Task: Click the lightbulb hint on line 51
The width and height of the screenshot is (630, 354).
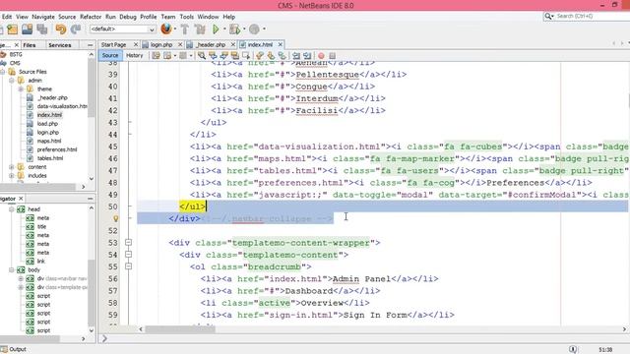Action: coord(116,218)
